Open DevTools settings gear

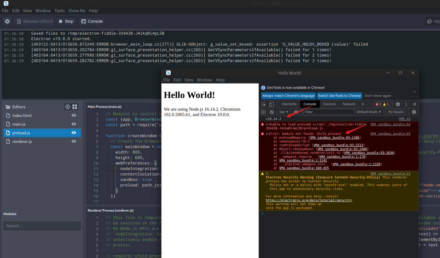[x=398, y=104]
